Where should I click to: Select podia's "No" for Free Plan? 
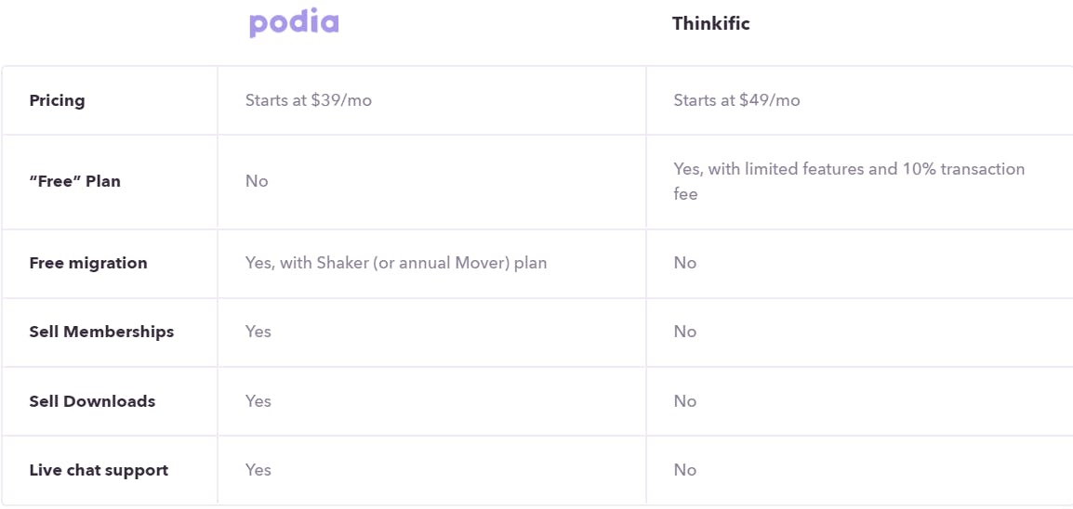click(257, 181)
